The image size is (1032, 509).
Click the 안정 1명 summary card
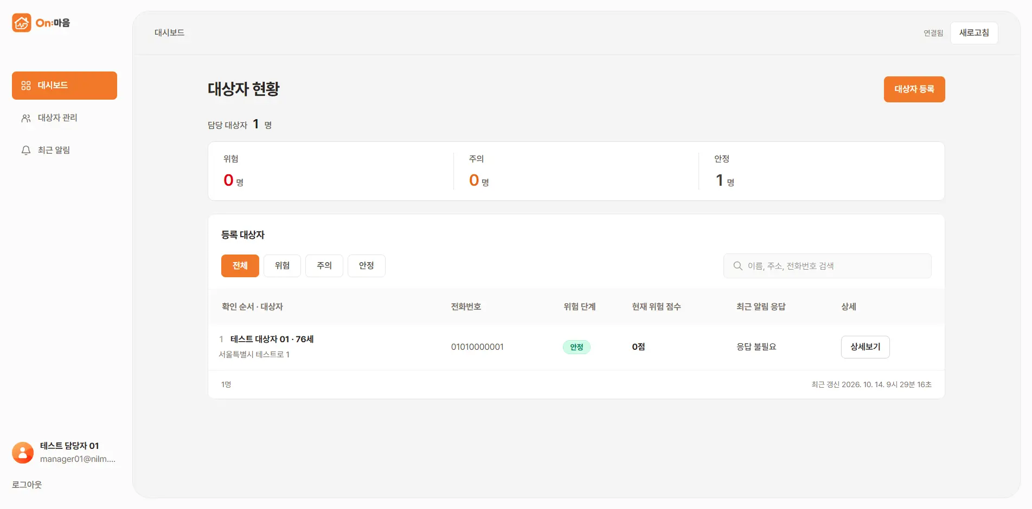point(822,171)
